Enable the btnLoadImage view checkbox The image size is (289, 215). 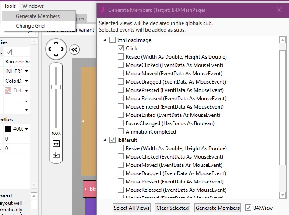(x=113, y=40)
